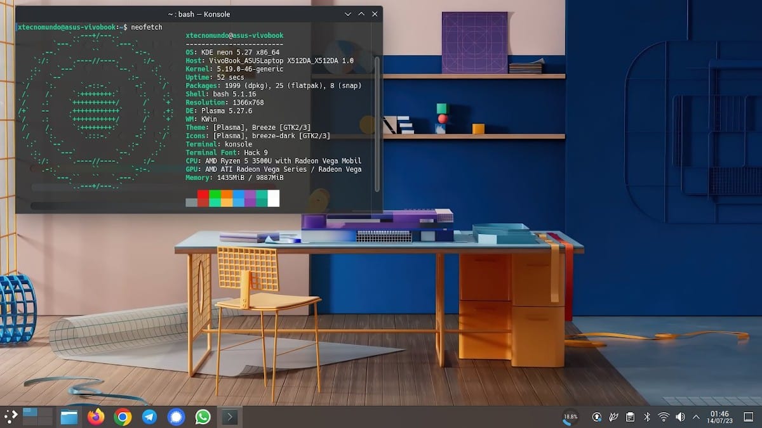The image size is (762, 428).
Task: Click the neofetch command text
Action: [148, 27]
